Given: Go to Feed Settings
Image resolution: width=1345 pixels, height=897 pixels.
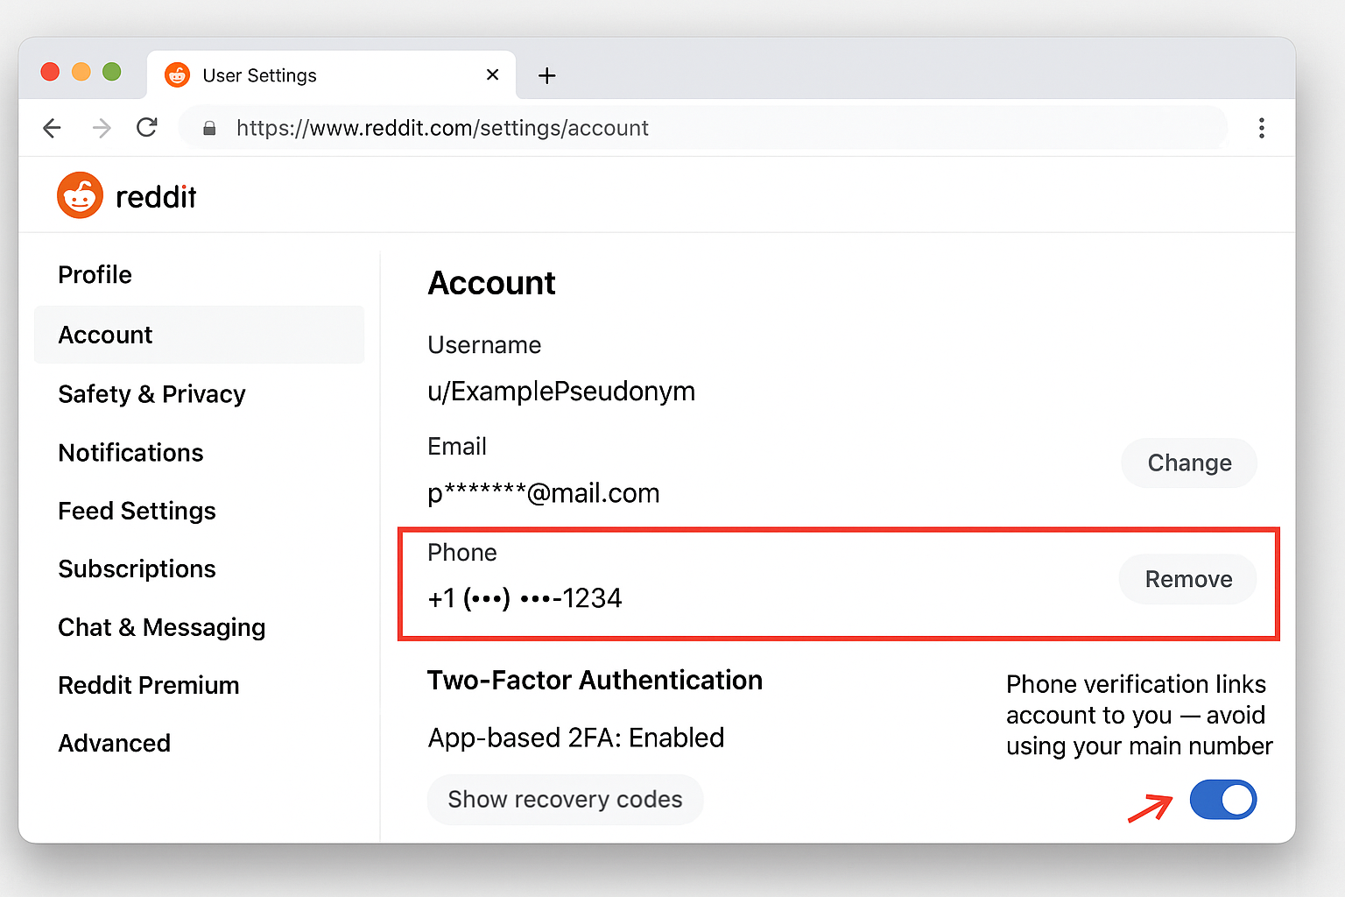Looking at the screenshot, I should point(137,511).
